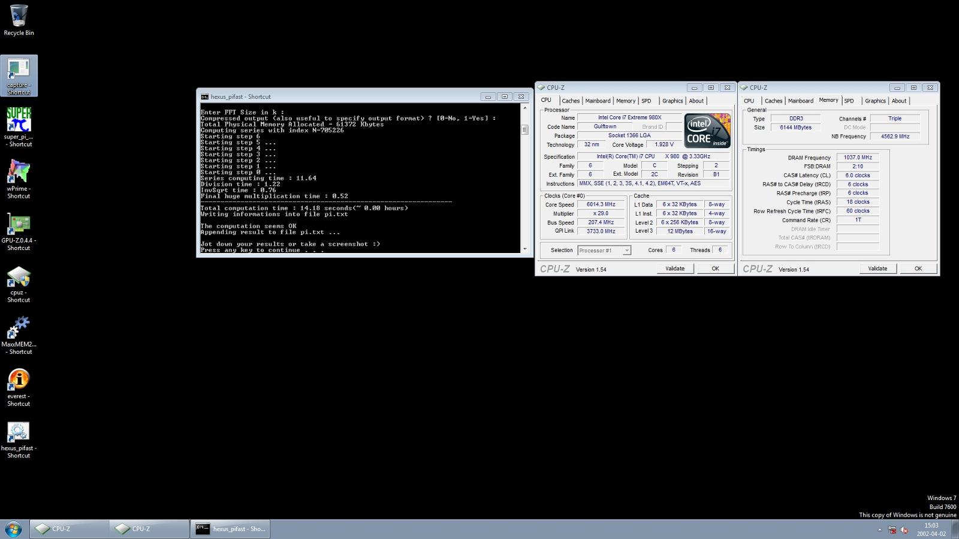Open the network tray icon
This screenshot has width=959, height=539.
point(892,530)
